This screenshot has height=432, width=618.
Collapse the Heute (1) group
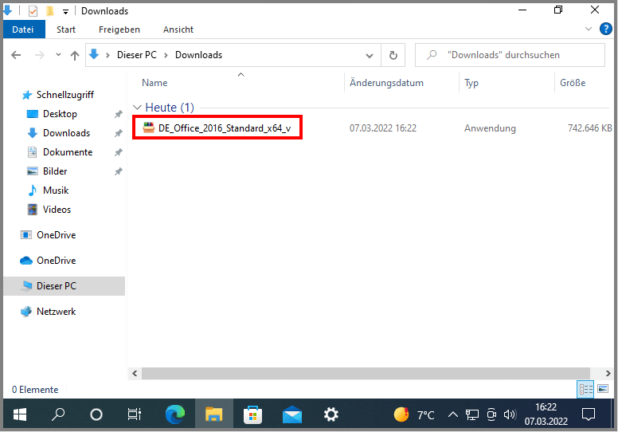pyautogui.click(x=138, y=108)
